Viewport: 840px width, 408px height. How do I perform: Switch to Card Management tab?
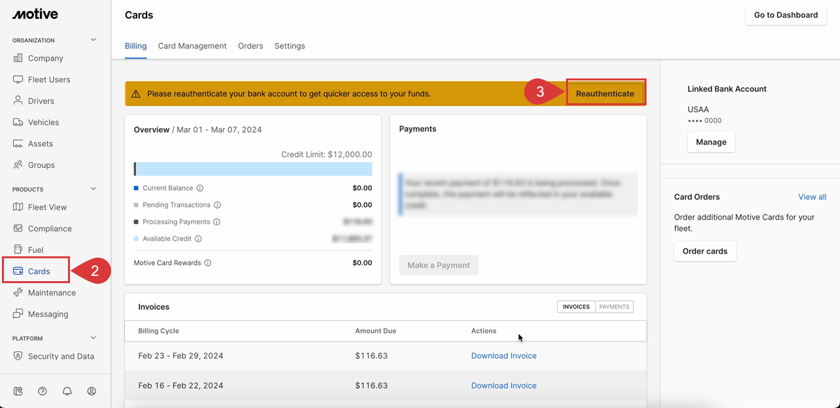192,46
